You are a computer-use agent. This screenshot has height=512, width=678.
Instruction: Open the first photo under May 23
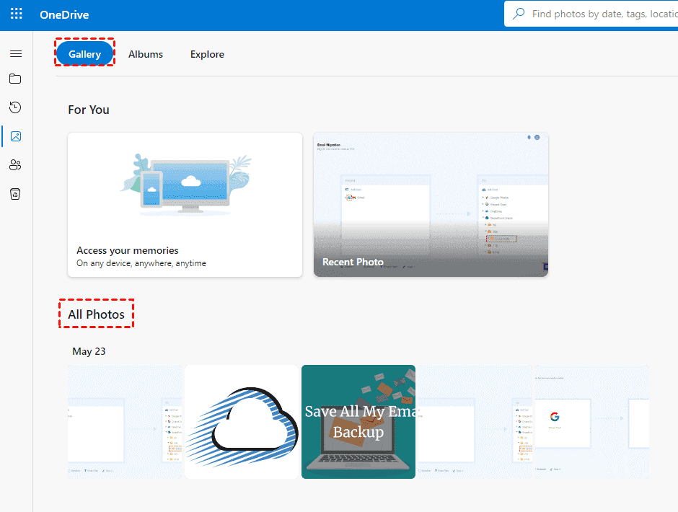point(125,421)
